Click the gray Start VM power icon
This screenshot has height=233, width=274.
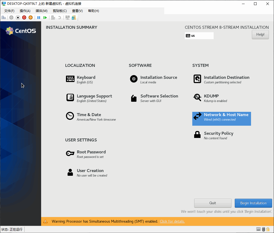click(x=11, y=17)
